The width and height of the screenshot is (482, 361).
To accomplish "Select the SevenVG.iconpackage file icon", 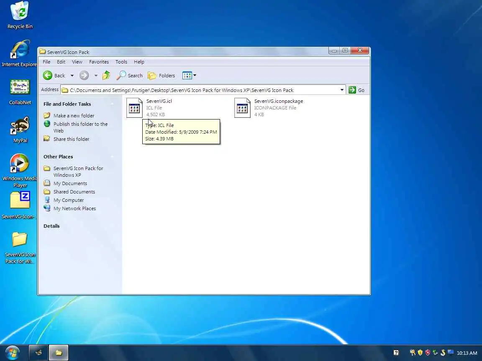I will [243, 108].
